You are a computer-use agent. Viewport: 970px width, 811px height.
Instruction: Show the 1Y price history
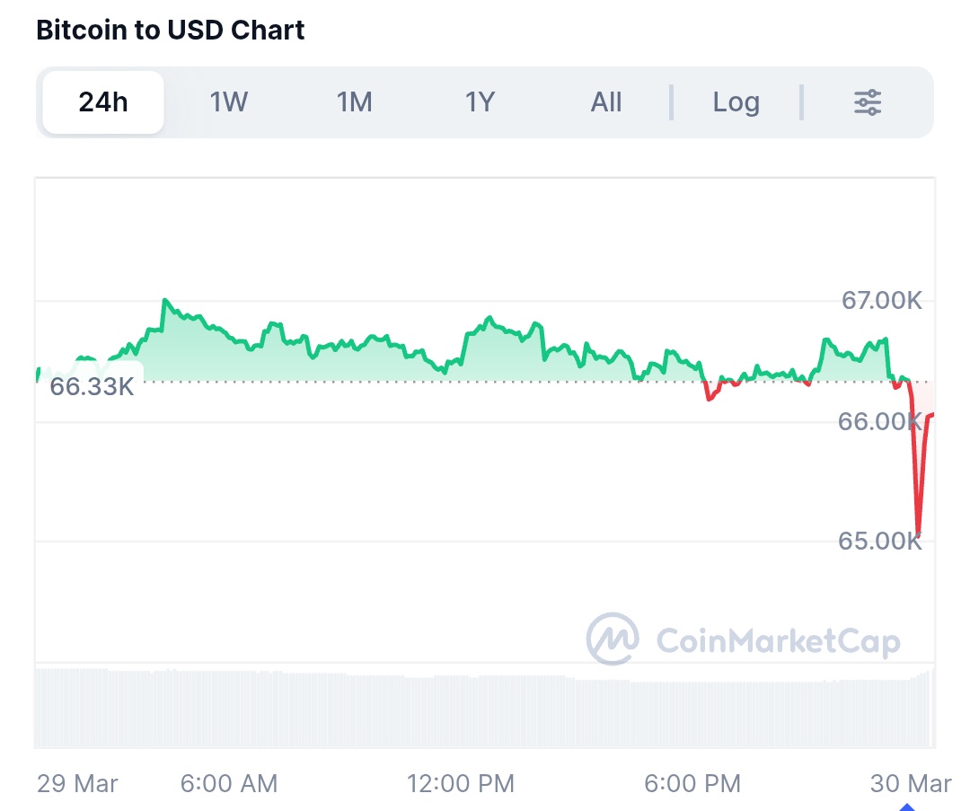coord(480,102)
